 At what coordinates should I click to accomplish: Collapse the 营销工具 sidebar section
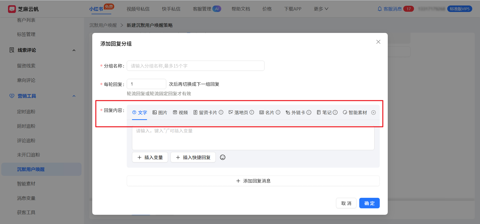(x=74, y=96)
